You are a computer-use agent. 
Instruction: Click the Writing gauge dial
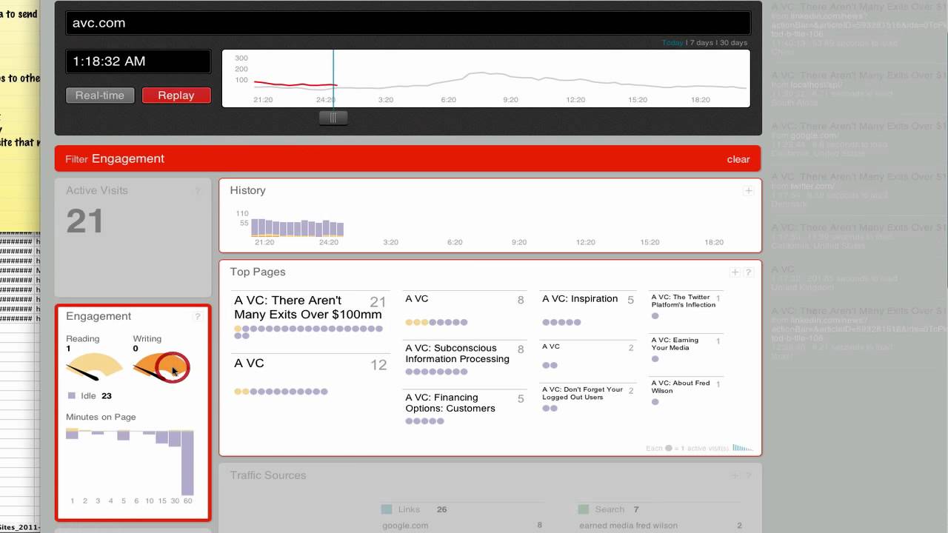(161, 366)
